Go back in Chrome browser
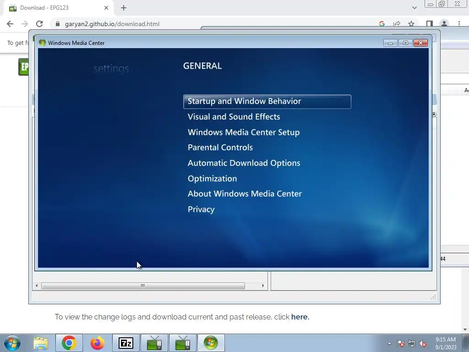The image size is (469, 352). pos(10,24)
